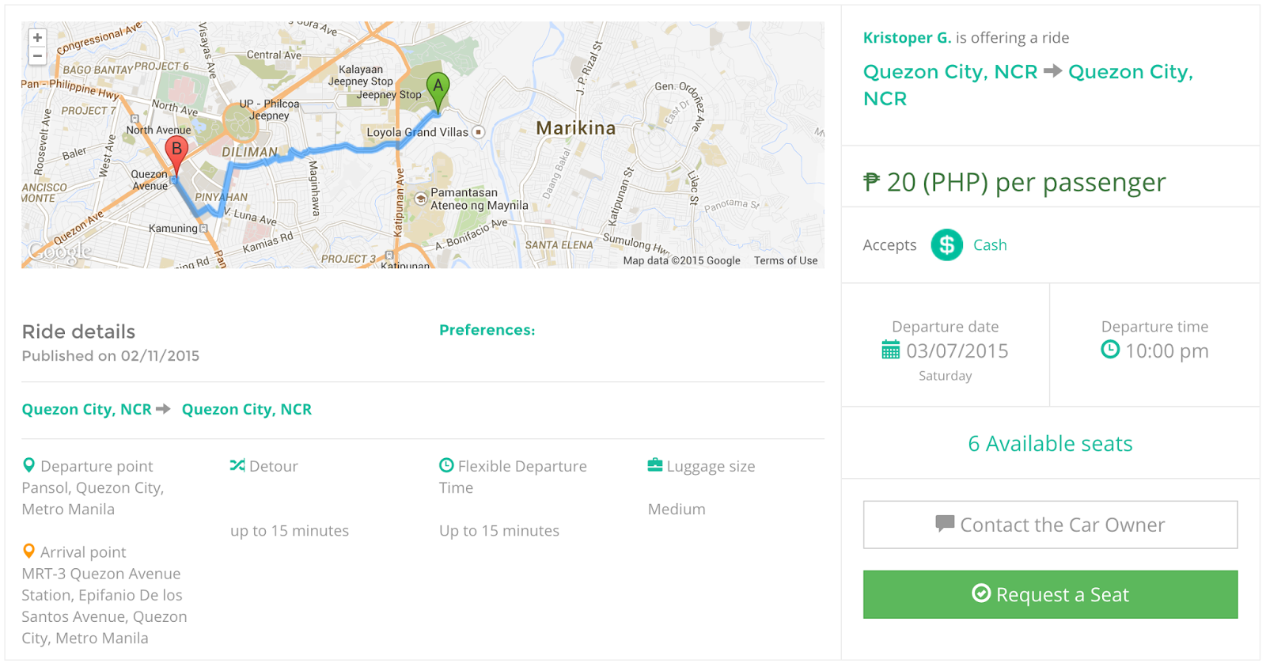Contact the Car Owner
The height and width of the screenshot is (667, 1266).
(1050, 525)
